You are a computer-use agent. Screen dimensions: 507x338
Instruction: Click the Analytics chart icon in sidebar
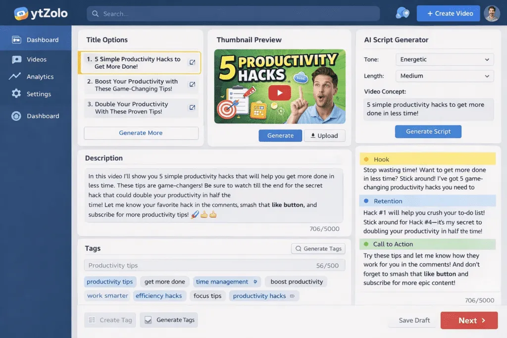point(15,76)
